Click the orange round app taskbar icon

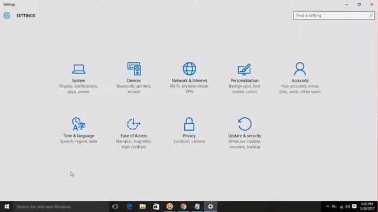[170, 207]
